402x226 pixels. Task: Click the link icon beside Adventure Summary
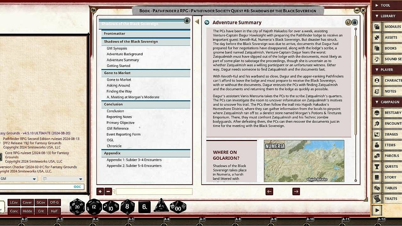207,22
